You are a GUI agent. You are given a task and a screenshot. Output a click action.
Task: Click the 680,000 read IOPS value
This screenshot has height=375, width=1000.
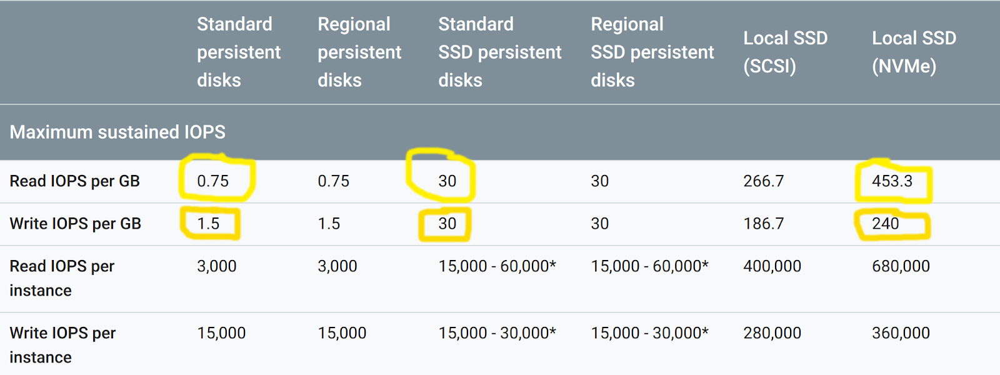click(x=901, y=266)
